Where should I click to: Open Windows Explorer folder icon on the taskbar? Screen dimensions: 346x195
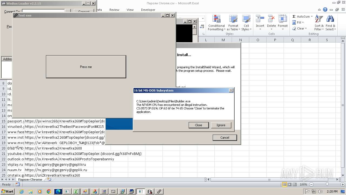tap(31, 191)
